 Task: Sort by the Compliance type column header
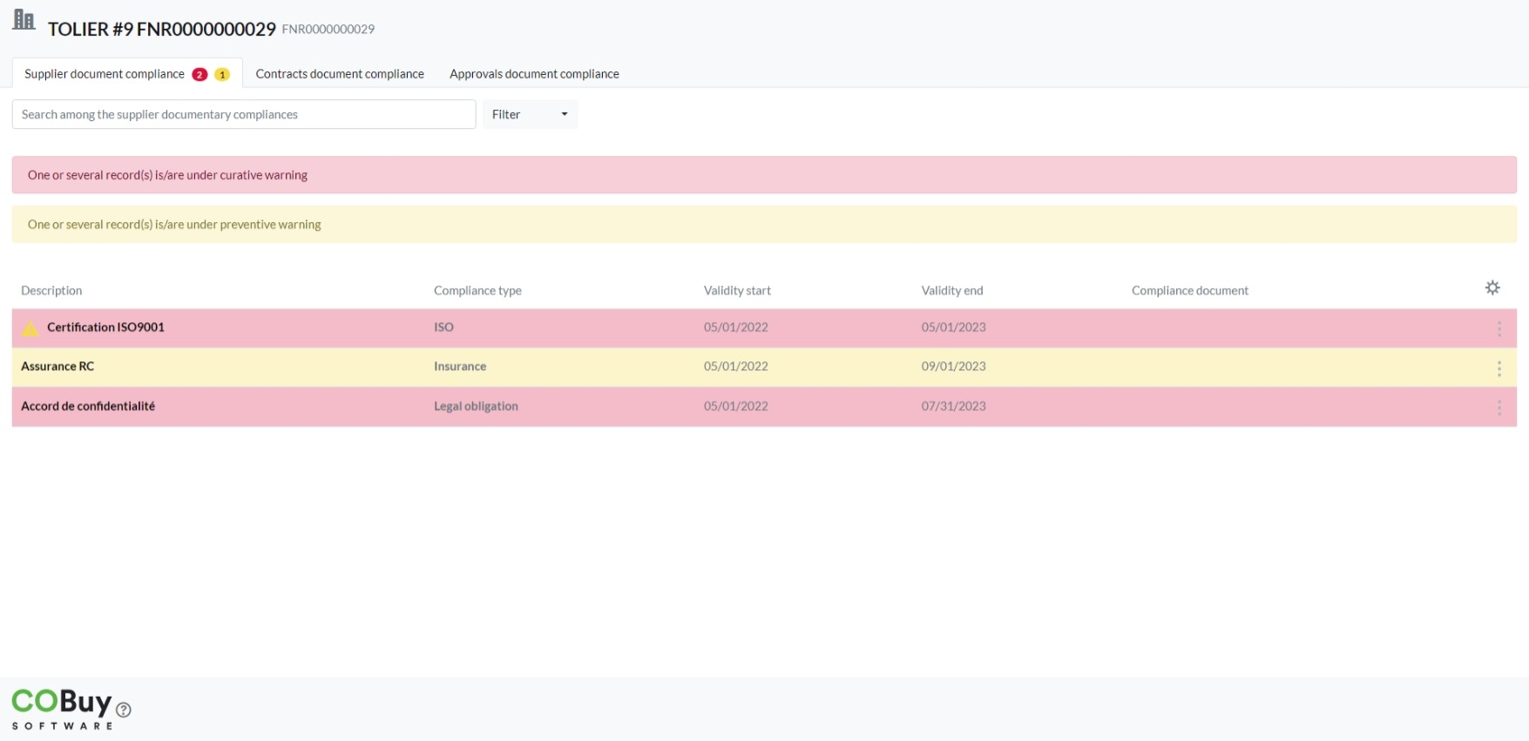tap(477, 291)
